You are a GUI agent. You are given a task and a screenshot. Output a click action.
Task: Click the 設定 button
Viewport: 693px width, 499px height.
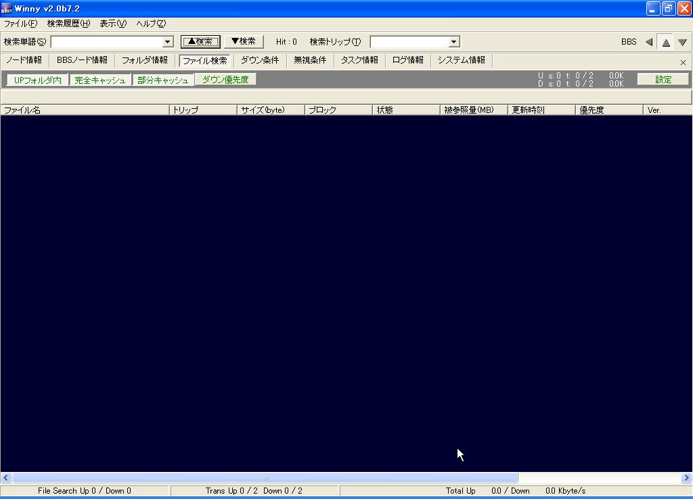click(x=663, y=80)
